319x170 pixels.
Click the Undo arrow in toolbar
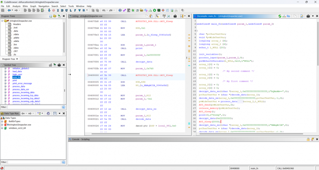[x=104, y=10]
